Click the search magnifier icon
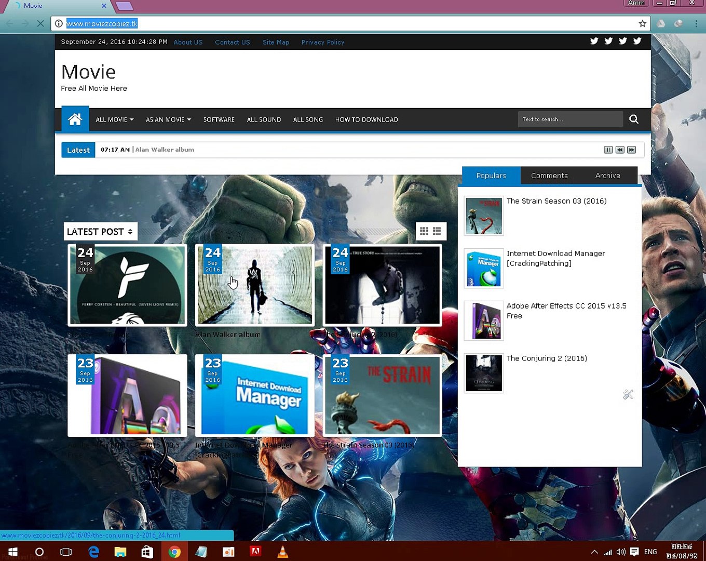Viewport: 706px width, 561px height. click(634, 119)
